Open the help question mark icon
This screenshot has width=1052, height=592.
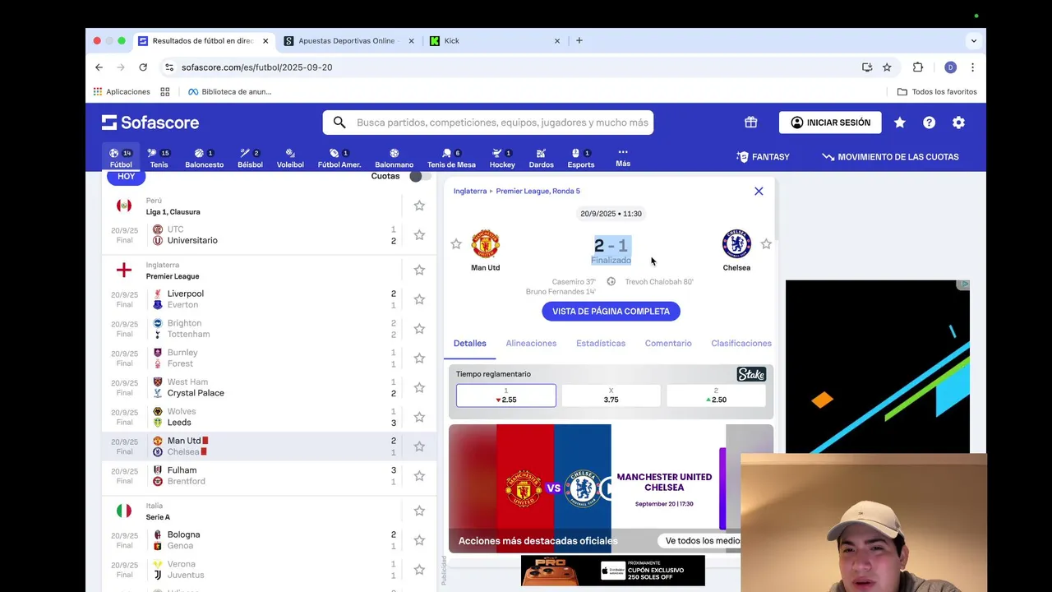(x=929, y=123)
